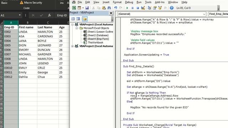Open Properties Window toolbar icon

pos(155,8)
